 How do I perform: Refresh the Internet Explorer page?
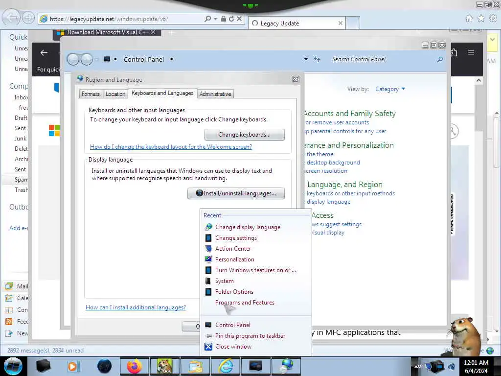231,19
